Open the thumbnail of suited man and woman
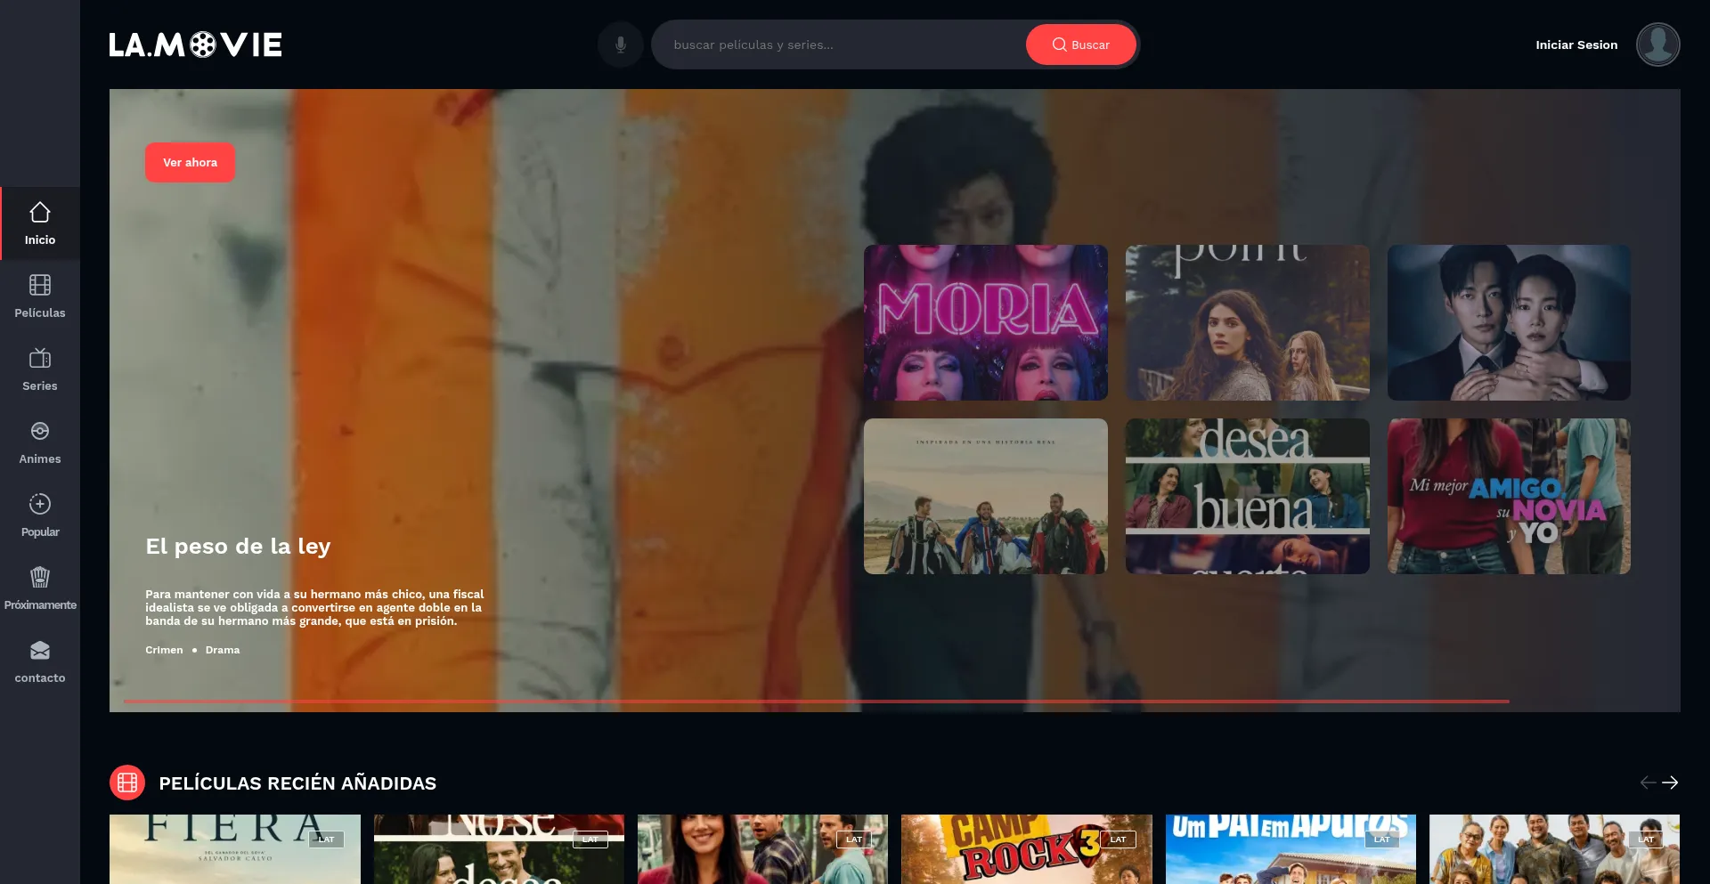1710x884 pixels. [1509, 322]
